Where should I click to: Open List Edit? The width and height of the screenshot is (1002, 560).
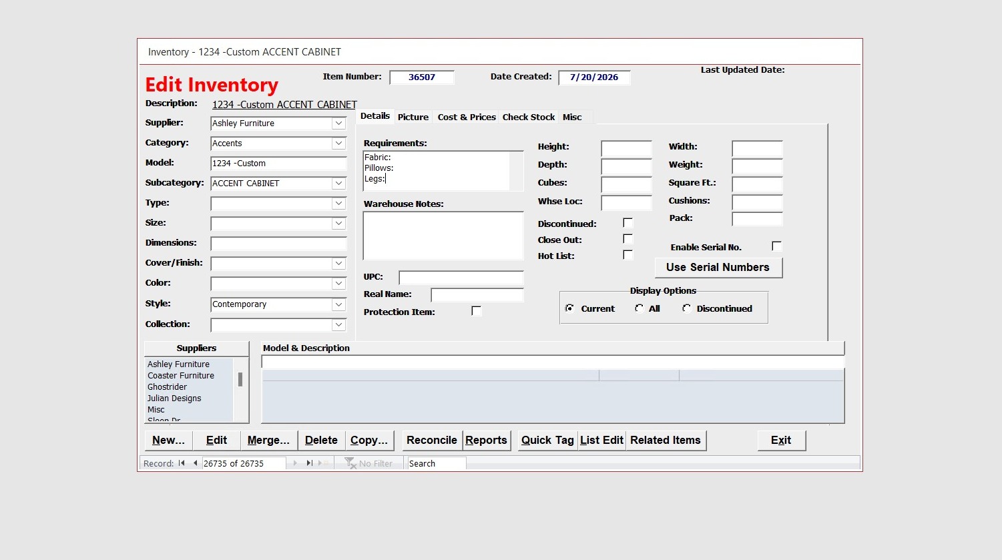(601, 441)
